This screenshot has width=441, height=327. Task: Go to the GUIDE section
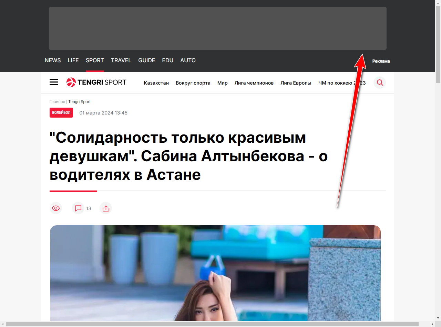click(146, 61)
